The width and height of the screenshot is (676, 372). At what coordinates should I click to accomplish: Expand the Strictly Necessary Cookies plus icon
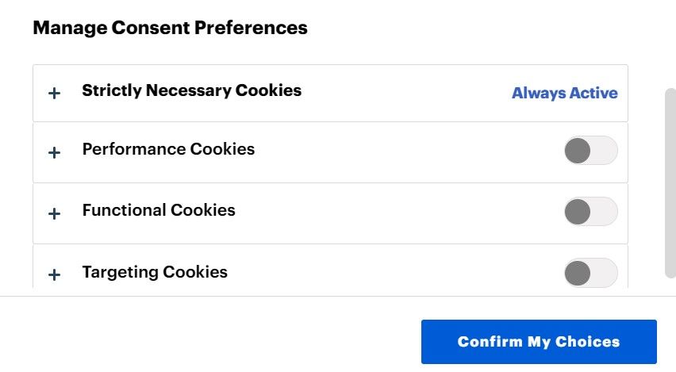54,94
